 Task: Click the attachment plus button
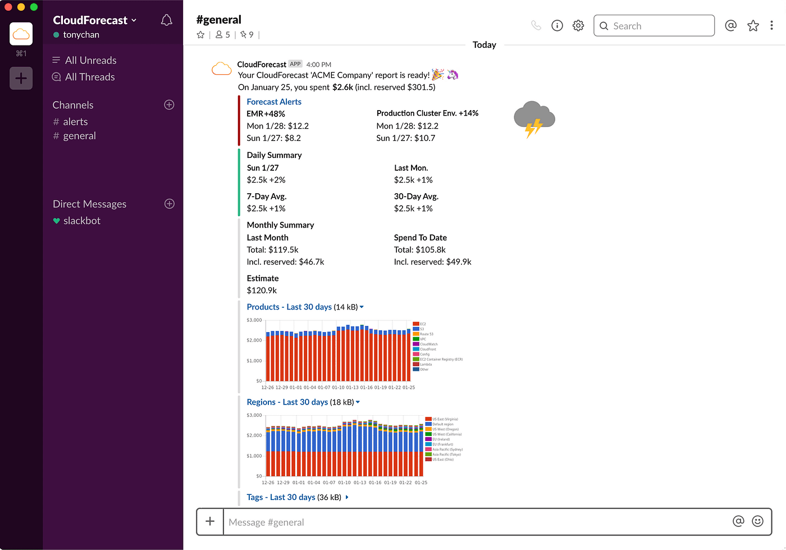(210, 521)
